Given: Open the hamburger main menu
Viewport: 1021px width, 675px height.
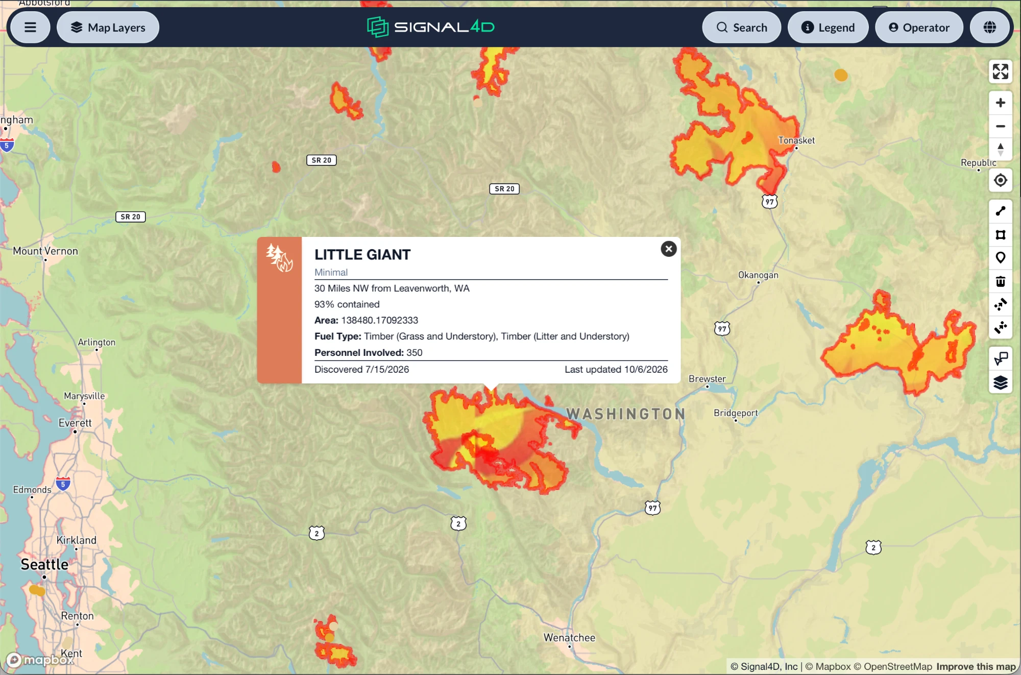Looking at the screenshot, I should point(30,28).
